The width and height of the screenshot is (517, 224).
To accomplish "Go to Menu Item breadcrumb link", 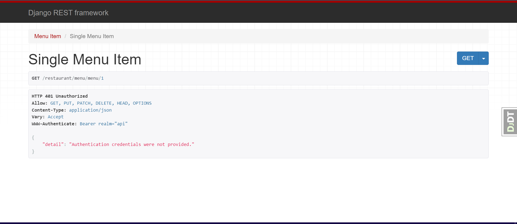I will [48, 36].
